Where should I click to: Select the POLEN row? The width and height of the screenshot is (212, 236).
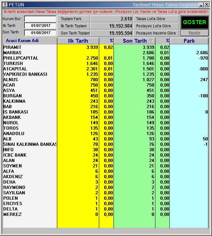point(106,198)
